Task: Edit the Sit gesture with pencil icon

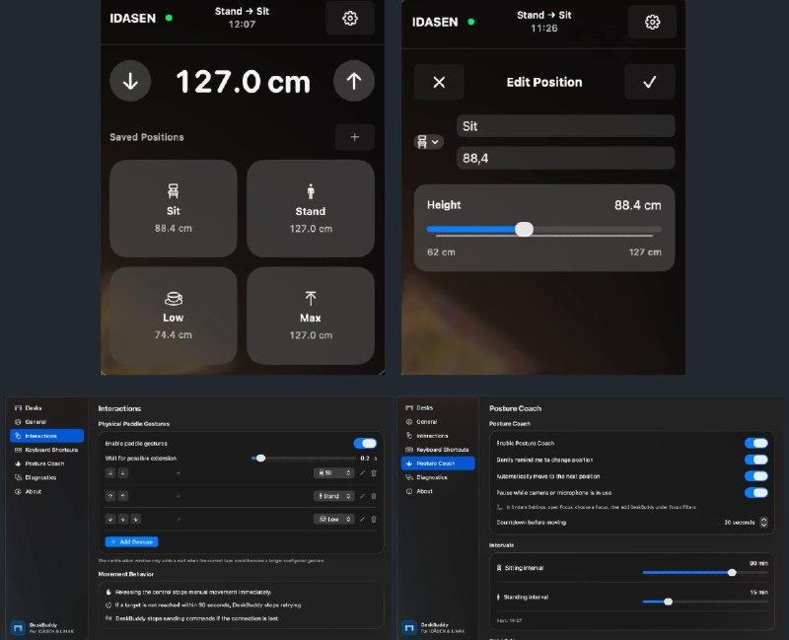Action: [x=362, y=473]
